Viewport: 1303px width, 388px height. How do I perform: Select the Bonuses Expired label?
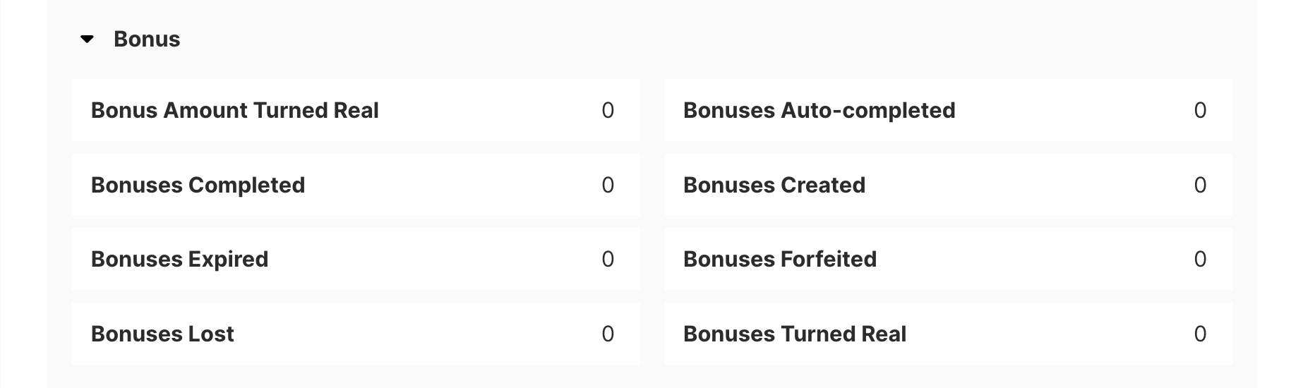[179, 260]
